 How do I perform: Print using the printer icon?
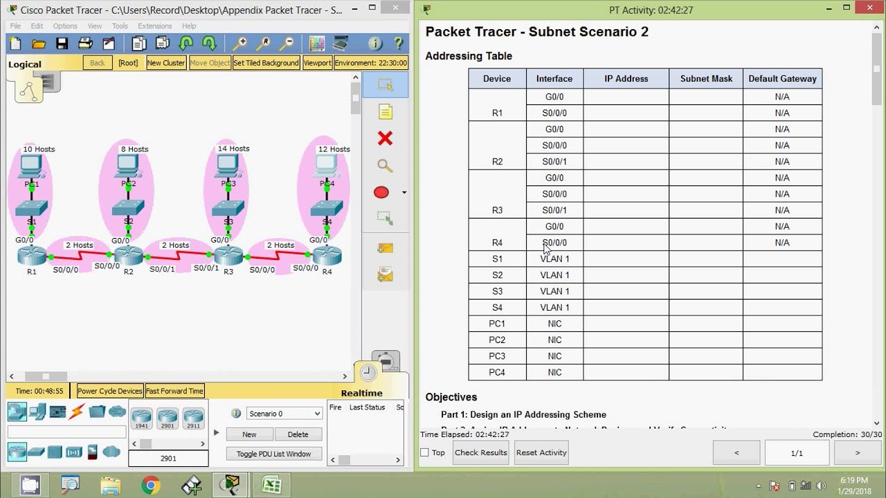[x=85, y=44]
